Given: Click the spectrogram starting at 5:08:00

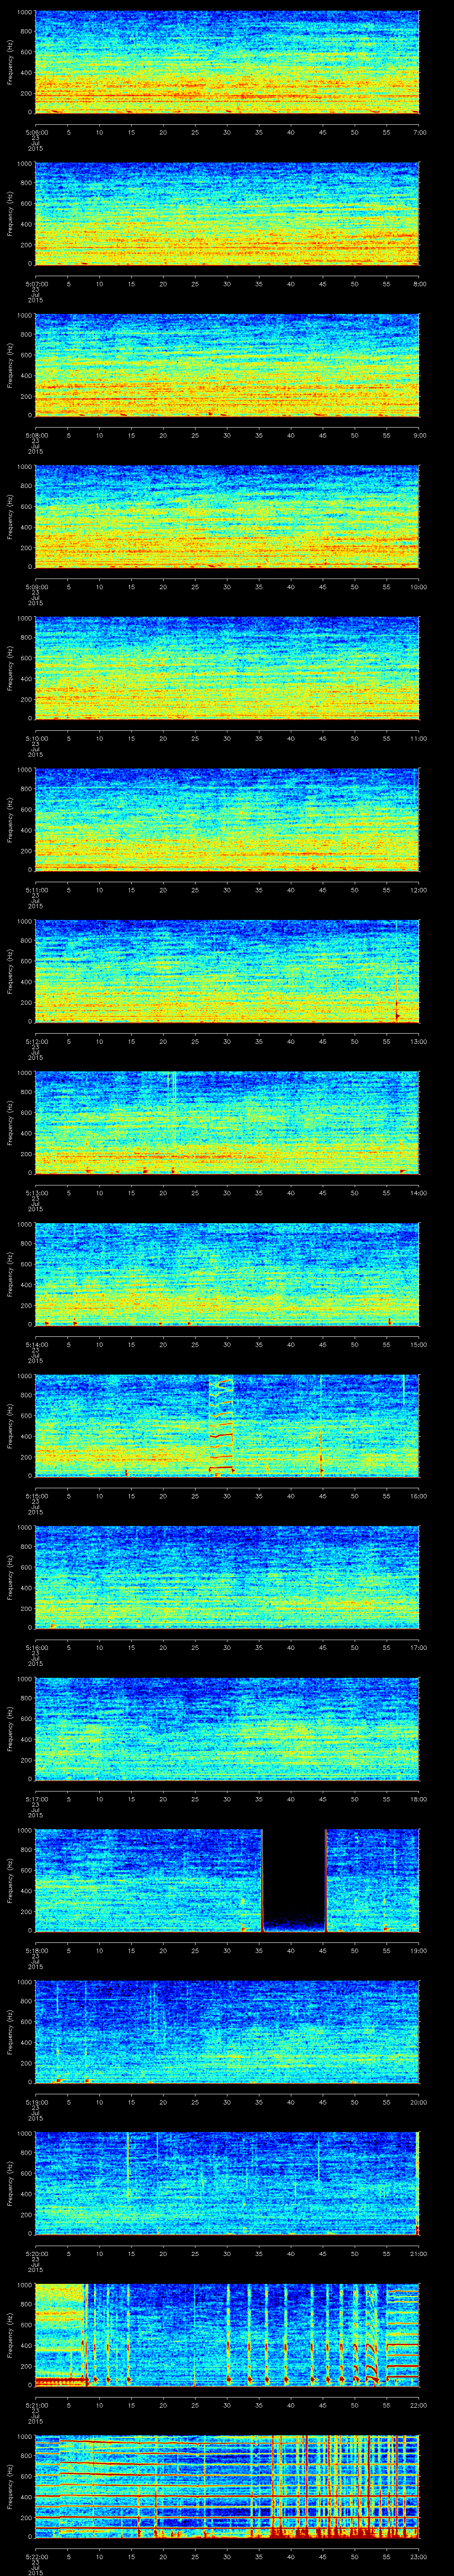Looking at the screenshot, I should 227,366.
